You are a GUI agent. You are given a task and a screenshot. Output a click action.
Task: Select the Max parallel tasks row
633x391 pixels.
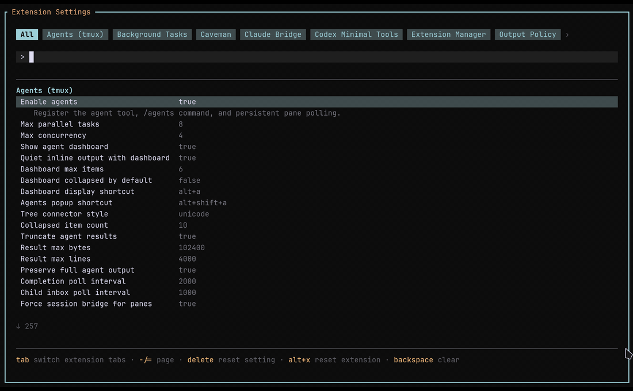click(317, 124)
